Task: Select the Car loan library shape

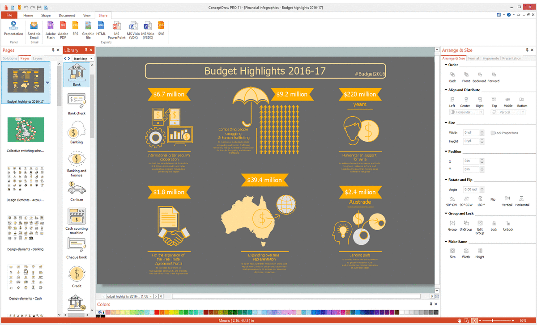Action: pyautogui.click(x=77, y=191)
